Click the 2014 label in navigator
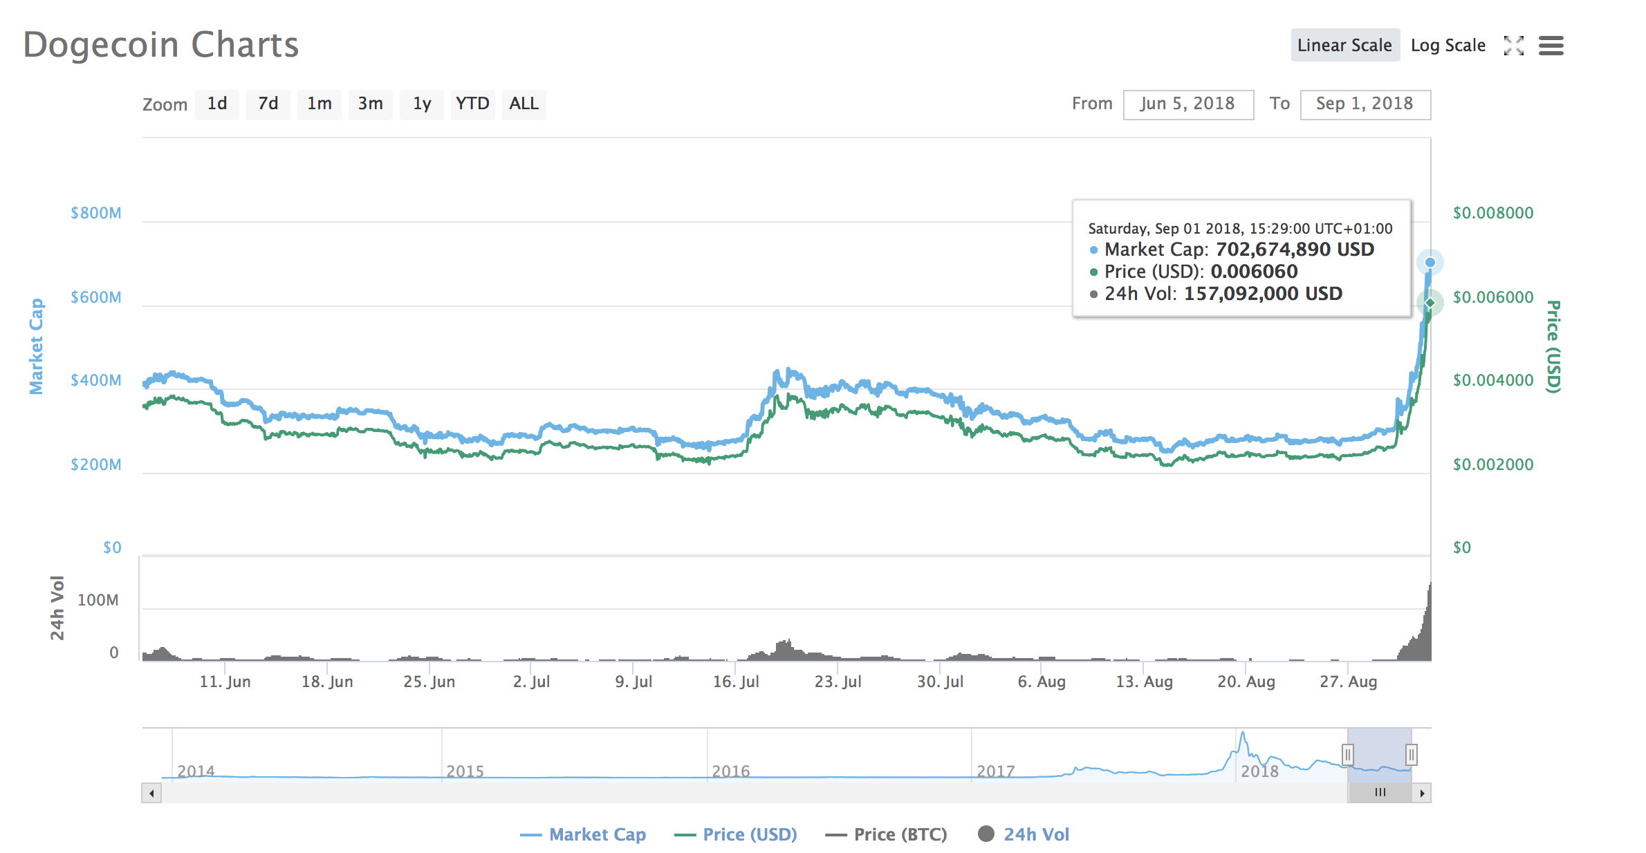 tap(196, 771)
